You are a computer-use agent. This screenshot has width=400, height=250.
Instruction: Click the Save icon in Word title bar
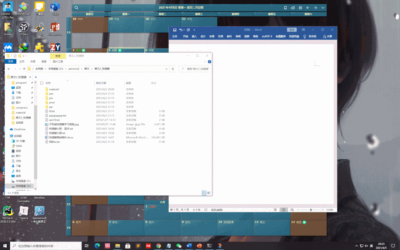(175, 30)
